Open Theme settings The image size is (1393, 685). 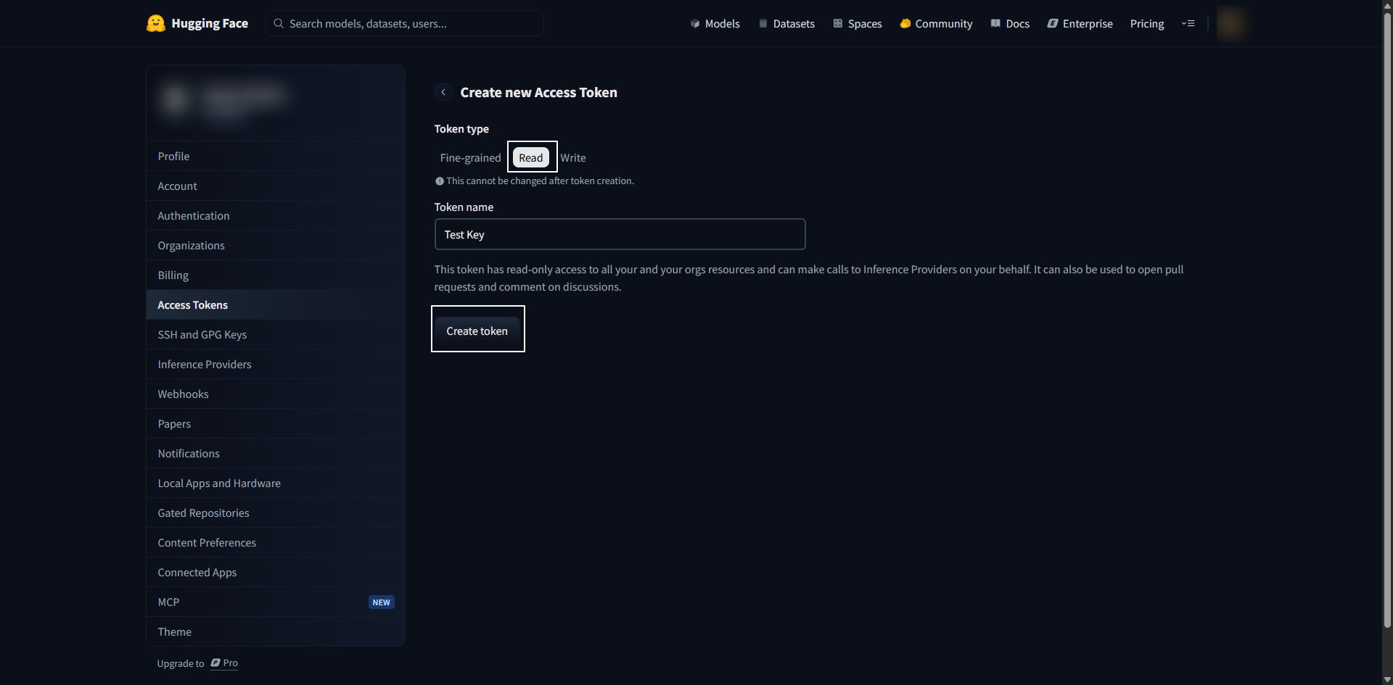click(276, 631)
